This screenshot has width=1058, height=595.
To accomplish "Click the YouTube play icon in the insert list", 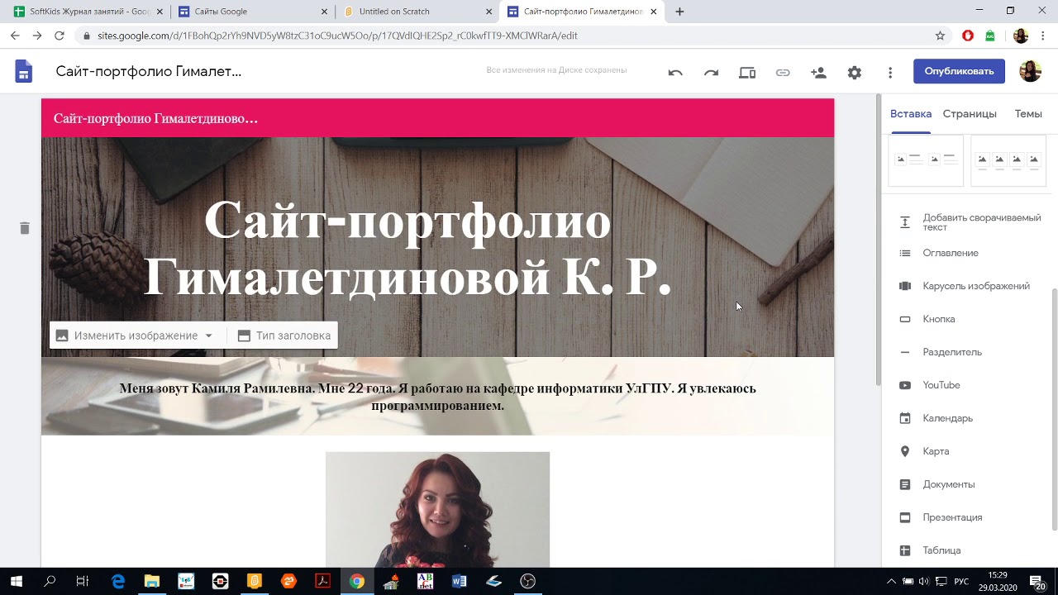I will tap(905, 385).
